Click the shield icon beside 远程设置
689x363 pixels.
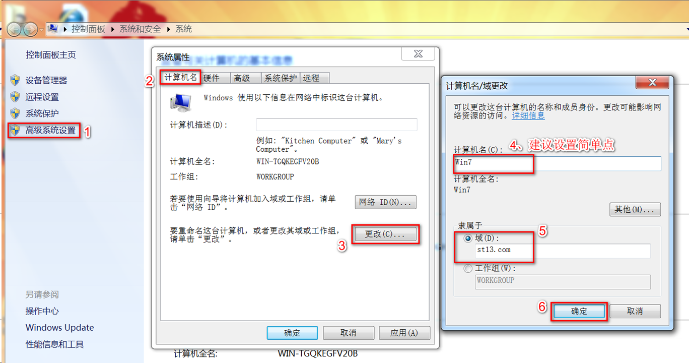pos(15,97)
